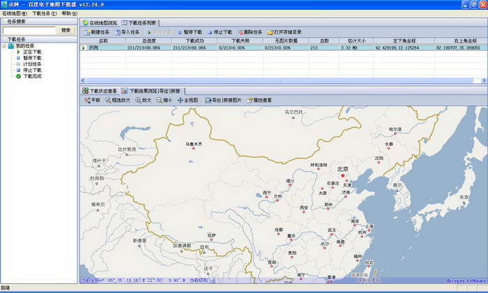The height and width of the screenshot is (293, 488).
Task: Click task list horizontal scrollbar left arrow
Action: (83, 81)
